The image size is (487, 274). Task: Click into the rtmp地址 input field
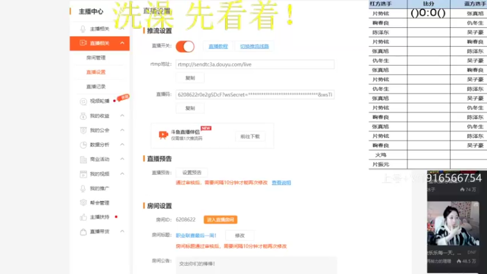pyautogui.click(x=255, y=65)
